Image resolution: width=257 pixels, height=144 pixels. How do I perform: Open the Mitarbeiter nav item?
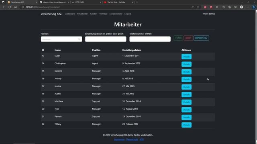click(x=82, y=14)
